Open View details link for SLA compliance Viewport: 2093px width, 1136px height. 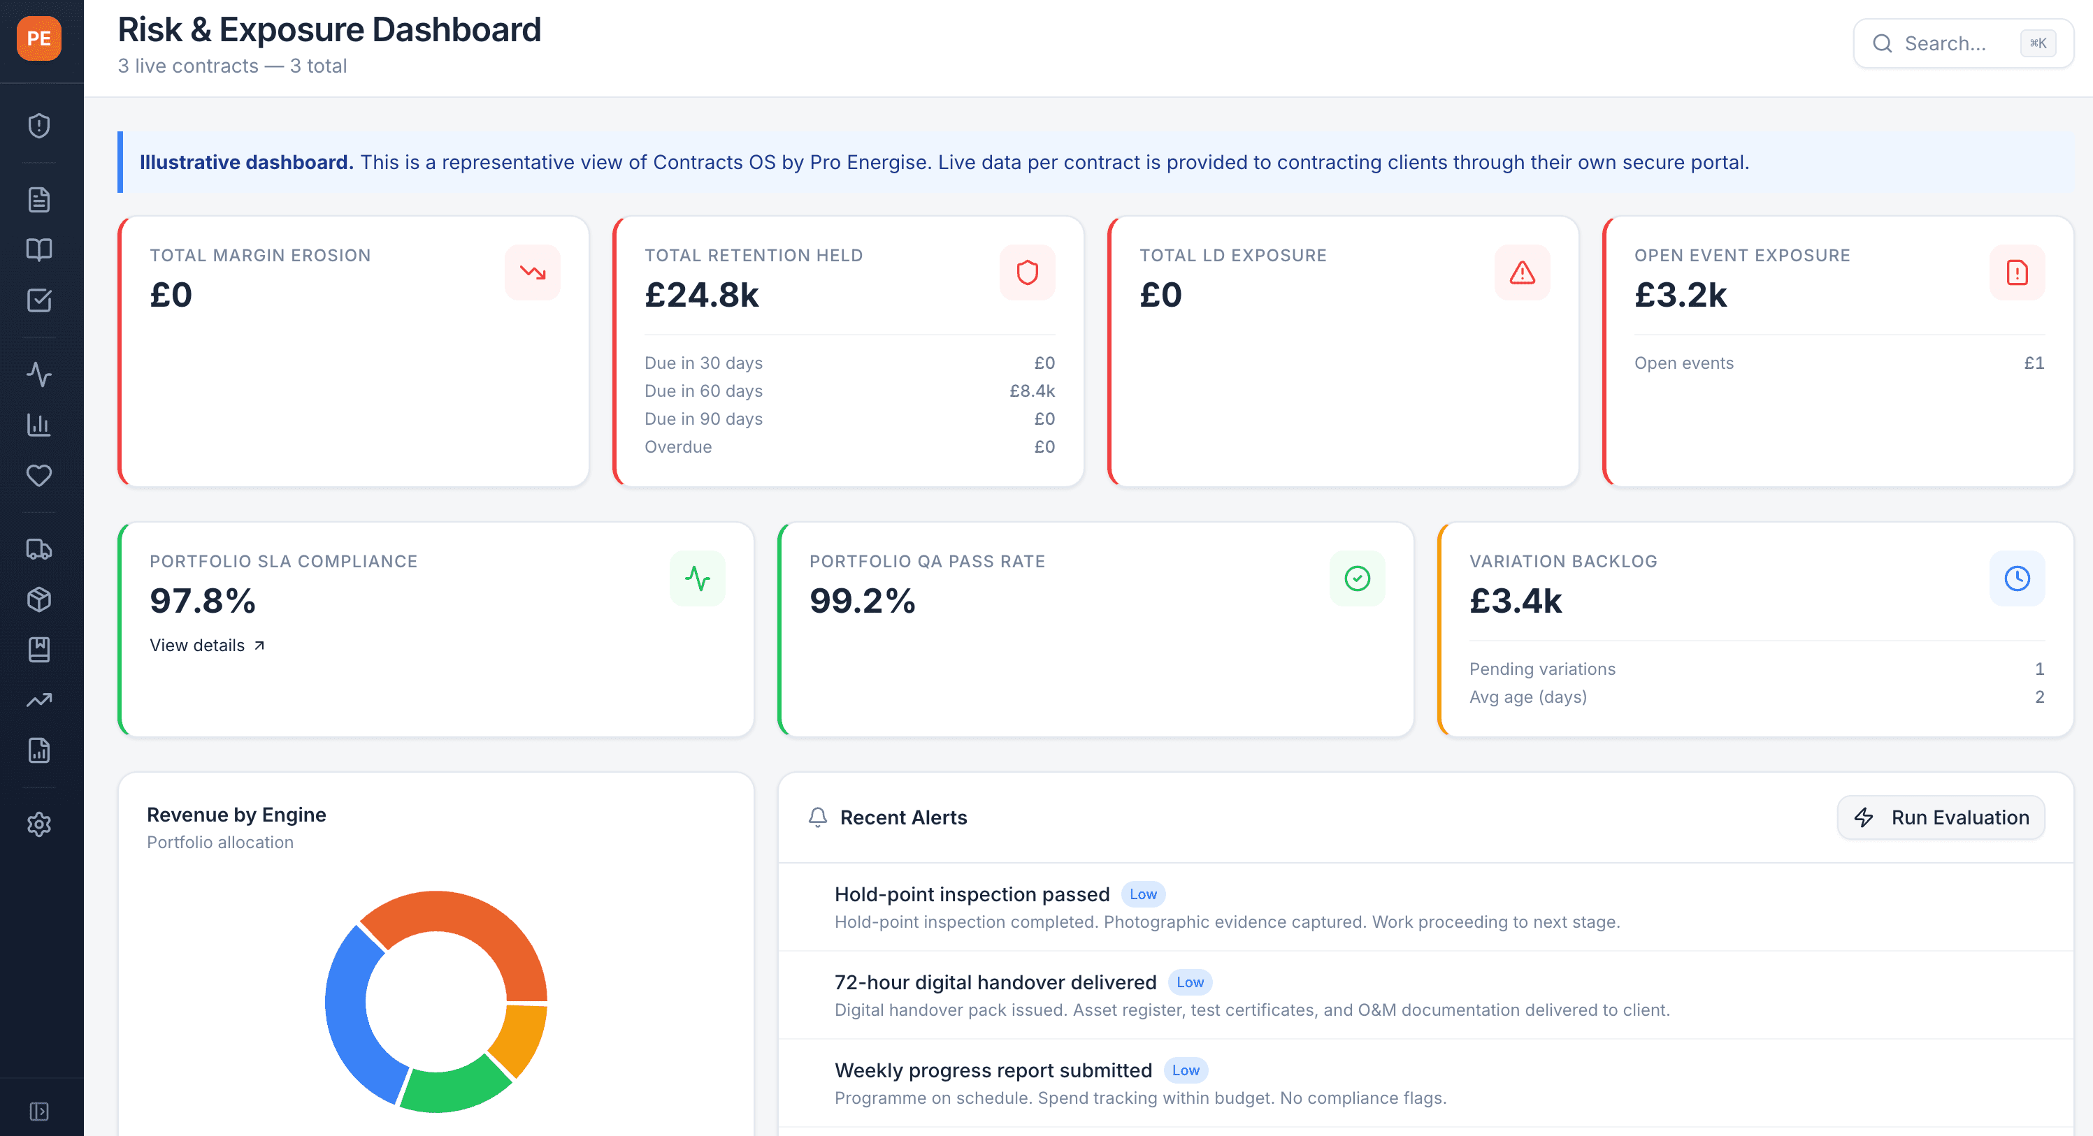(207, 646)
